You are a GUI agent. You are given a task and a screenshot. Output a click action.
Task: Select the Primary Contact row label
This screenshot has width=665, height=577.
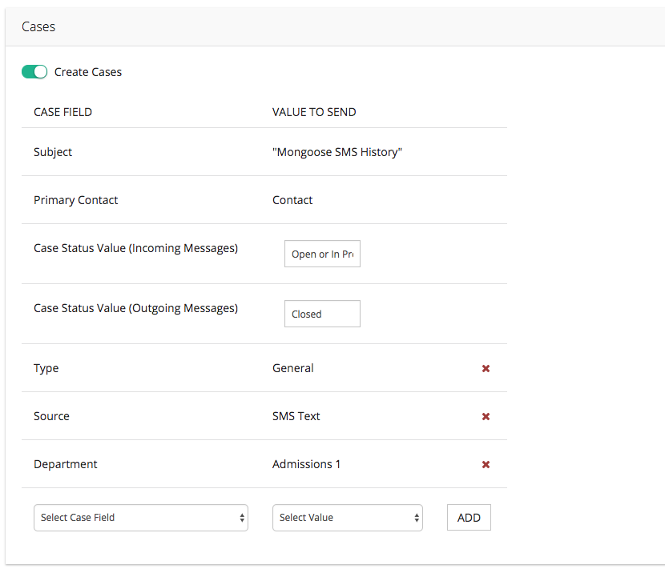pos(75,200)
